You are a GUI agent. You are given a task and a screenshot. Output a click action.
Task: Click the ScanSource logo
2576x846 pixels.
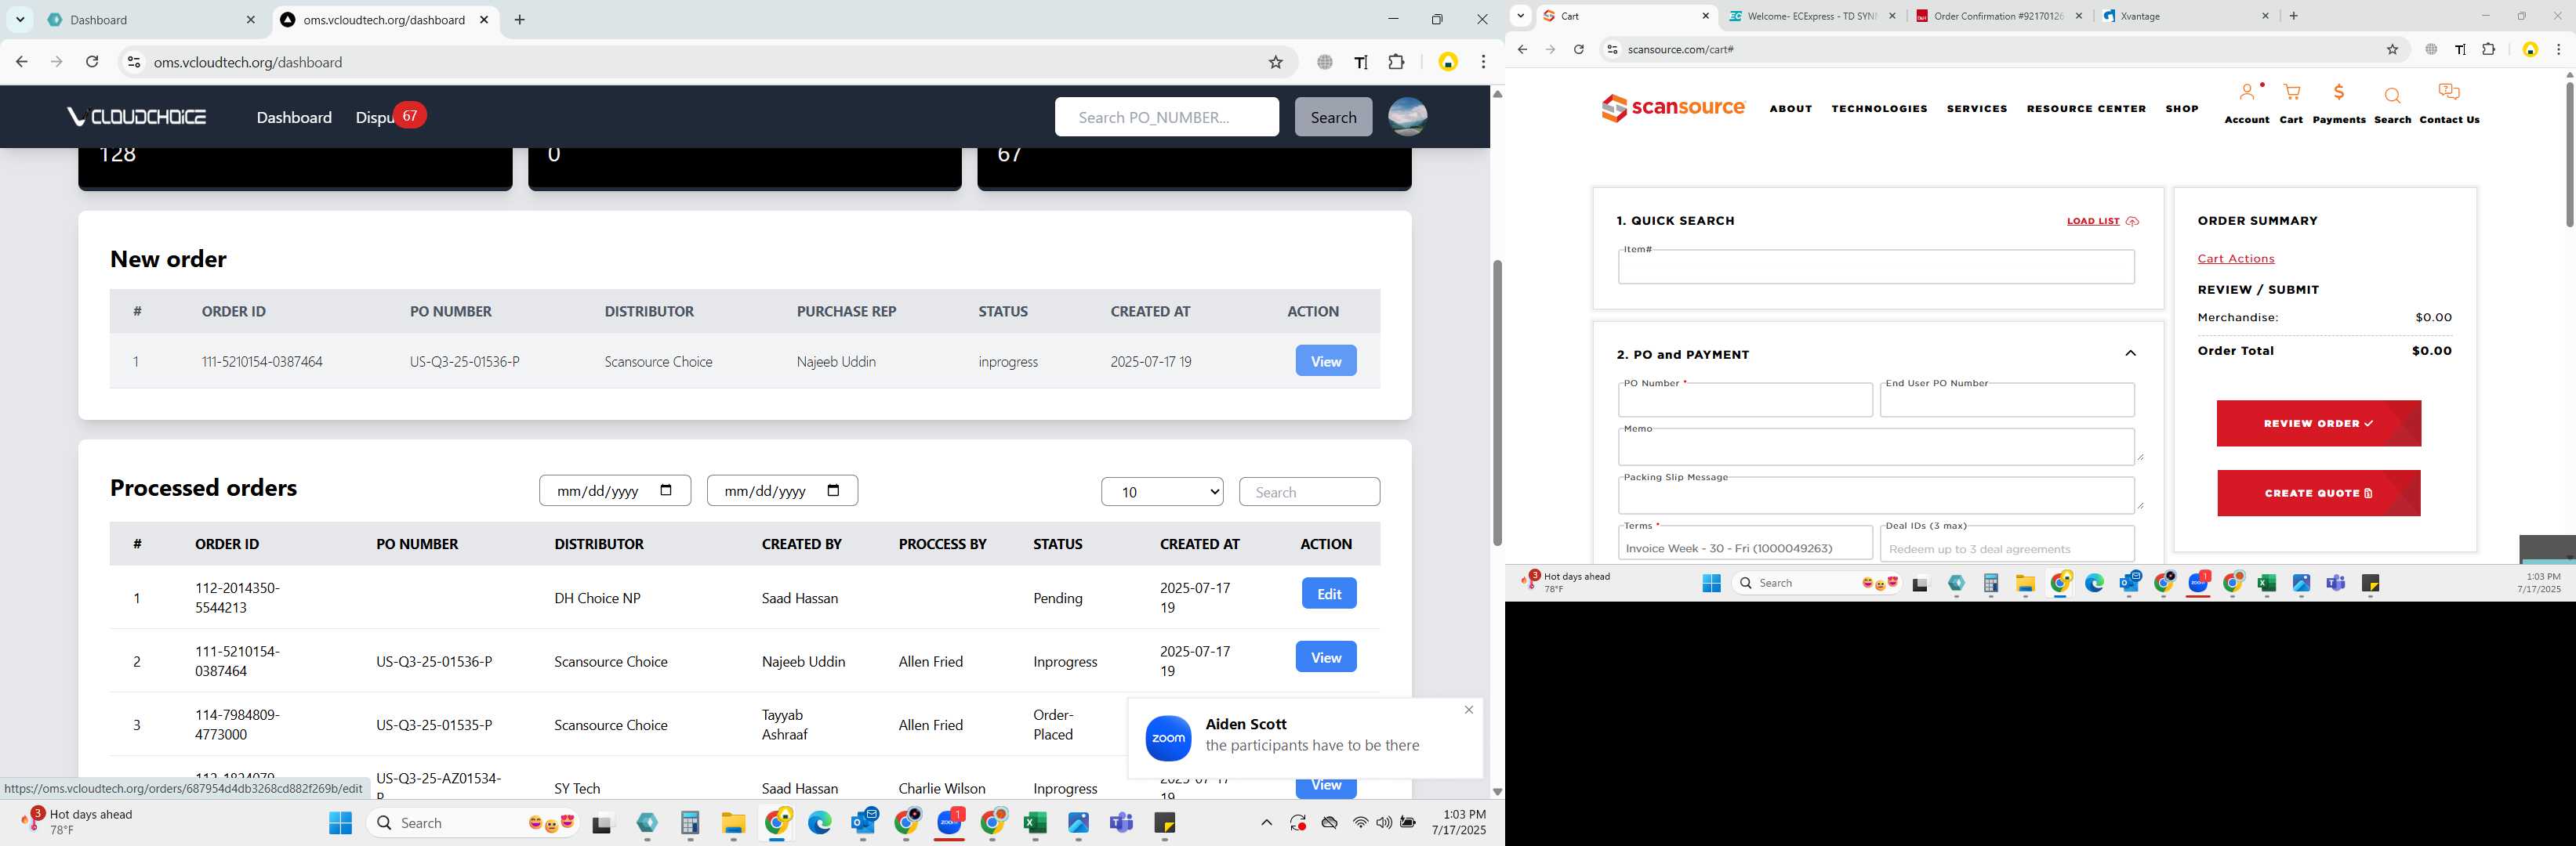pos(1673,108)
